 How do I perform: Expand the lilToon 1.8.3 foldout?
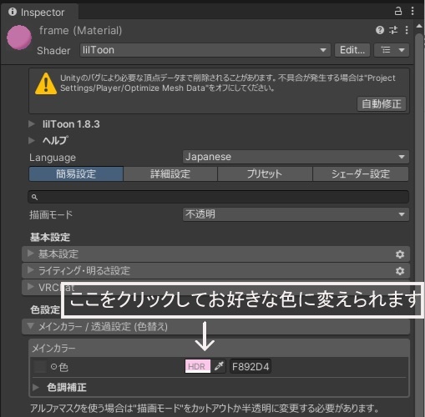[32, 124]
